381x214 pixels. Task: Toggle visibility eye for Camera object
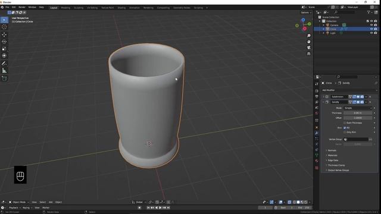click(x=371, y=25)
